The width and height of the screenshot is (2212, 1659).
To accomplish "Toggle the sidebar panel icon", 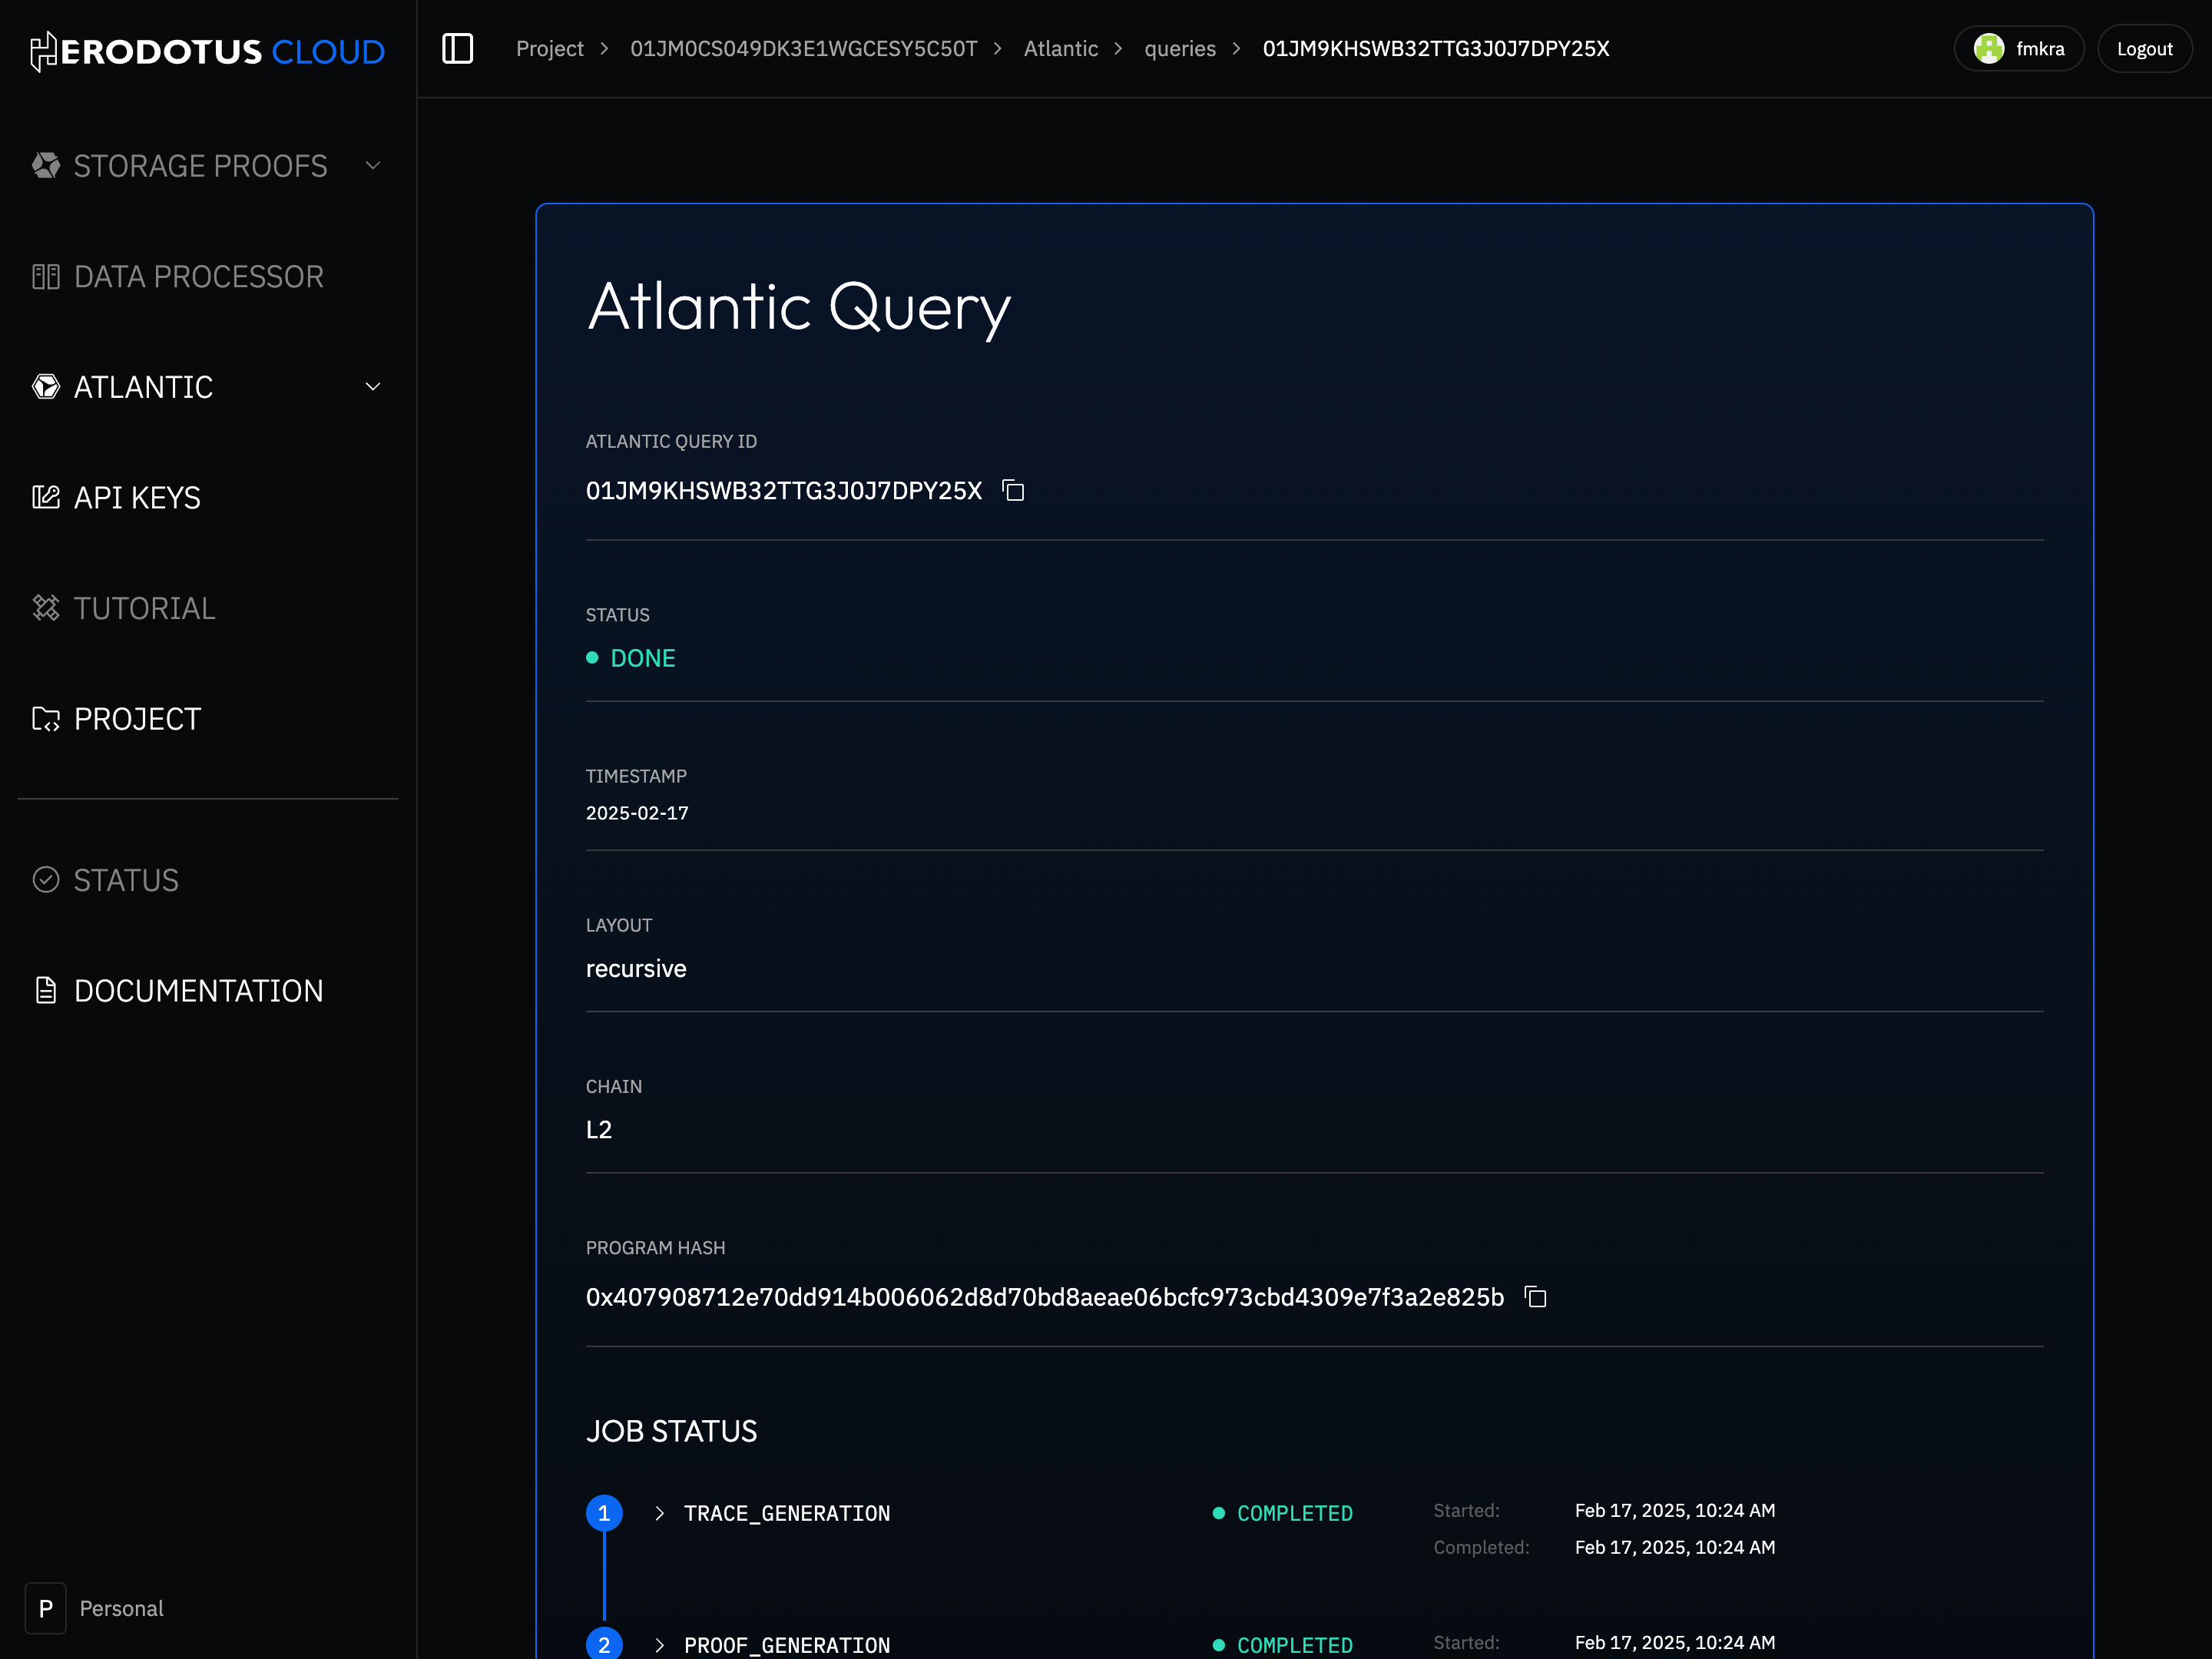I will coord(457,48).
